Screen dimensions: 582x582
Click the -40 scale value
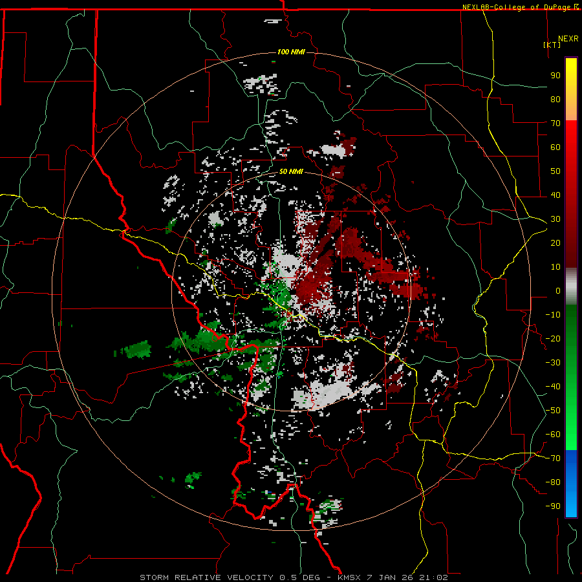pos(553,387)
